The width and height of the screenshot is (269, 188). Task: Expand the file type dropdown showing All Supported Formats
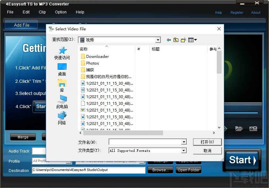click(x=183, y=150)
